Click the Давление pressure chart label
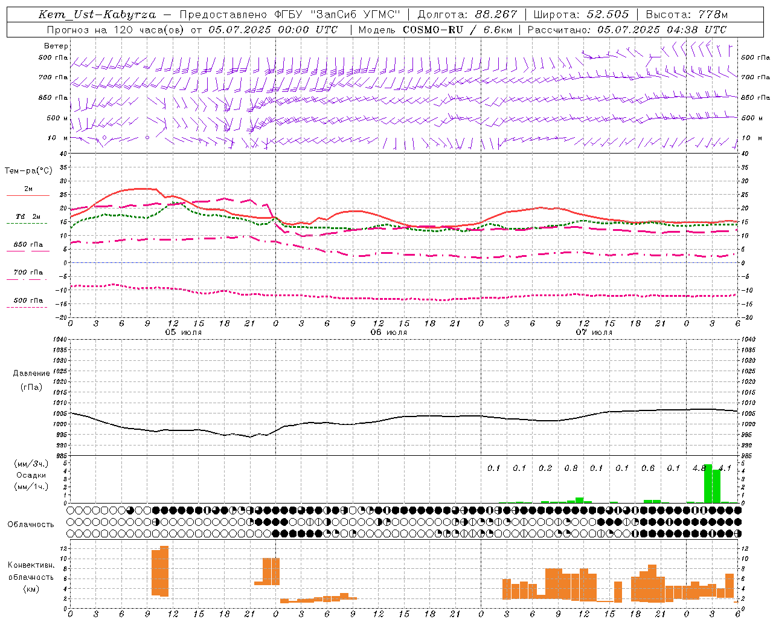Image resolution: width=773 pixels, height=619 pixels. tap(31, 374)
